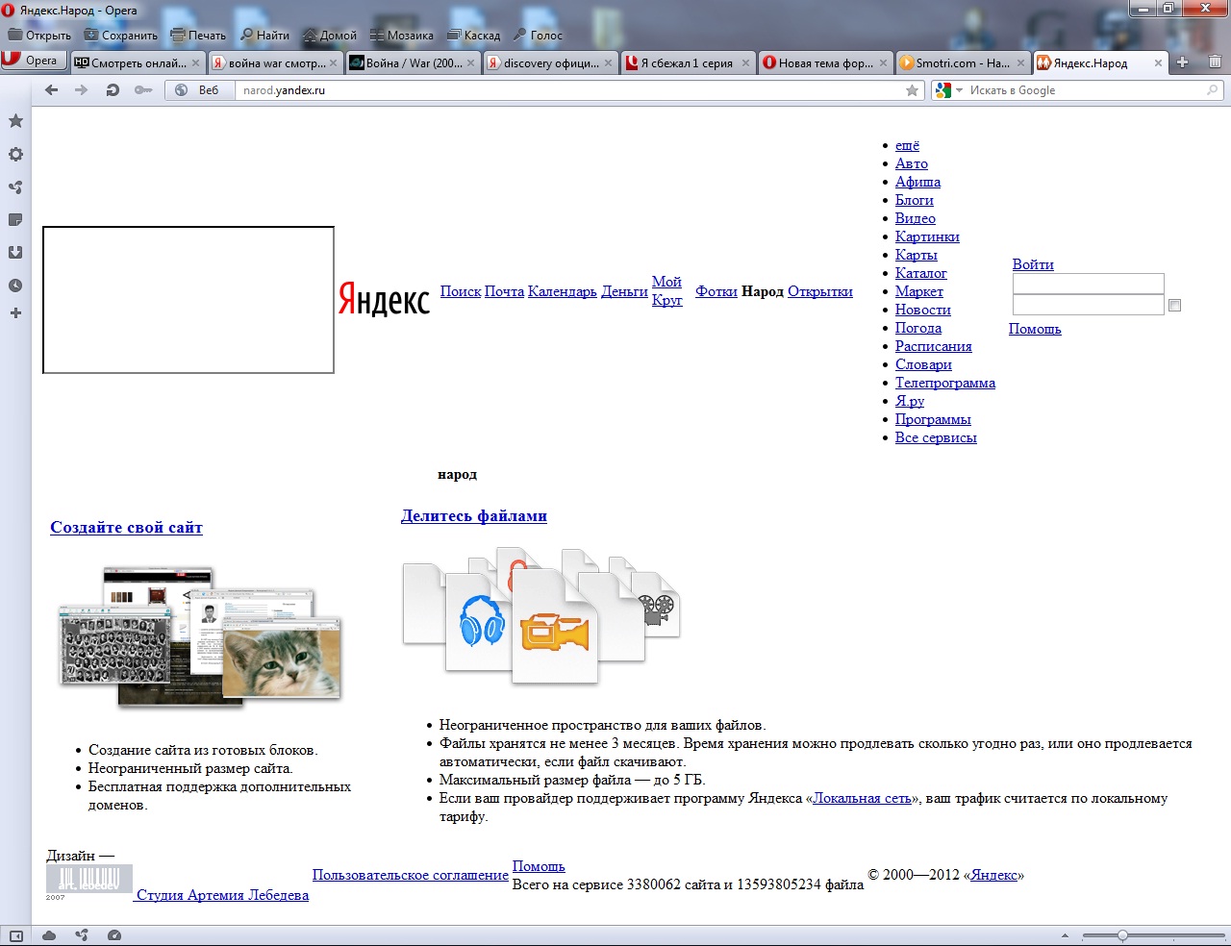Image resolution: width=1231 pixels, height=946 pixels.
Task: Click the Голос voice button
Action: (538, 36)
